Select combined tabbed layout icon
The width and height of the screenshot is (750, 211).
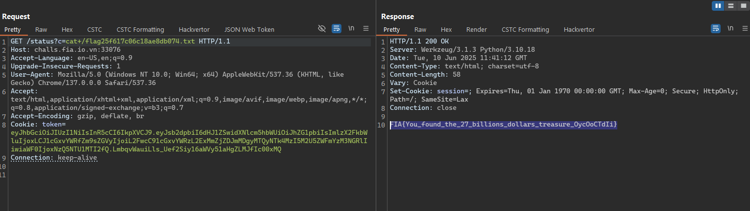tap(743, 6)
